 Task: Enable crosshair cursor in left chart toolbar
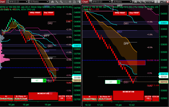coord(70,2)
